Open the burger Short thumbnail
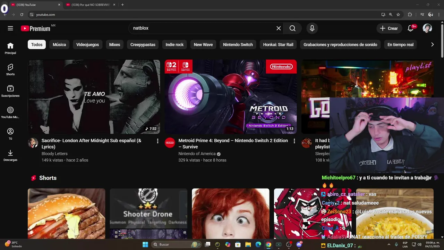444x250 pixels. [x=66, y=214]
